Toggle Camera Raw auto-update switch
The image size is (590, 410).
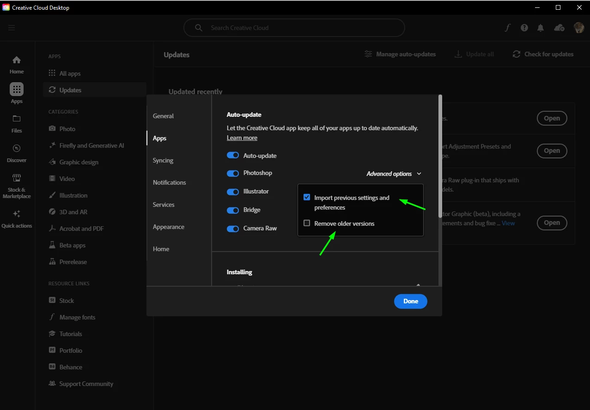click(x=233, y=229)
